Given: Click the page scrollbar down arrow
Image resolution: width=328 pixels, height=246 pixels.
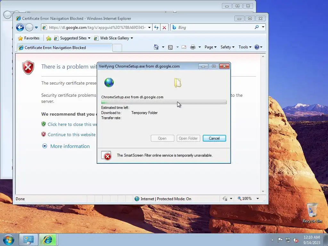Looking at the screenshot, I should [x=263, y=192].
